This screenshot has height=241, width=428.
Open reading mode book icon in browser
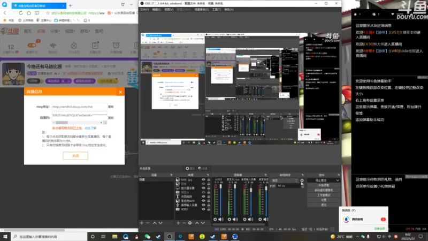pyautogui.click(x=37, y=13)
